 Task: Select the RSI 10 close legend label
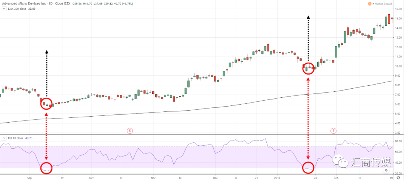click(15, 138)
